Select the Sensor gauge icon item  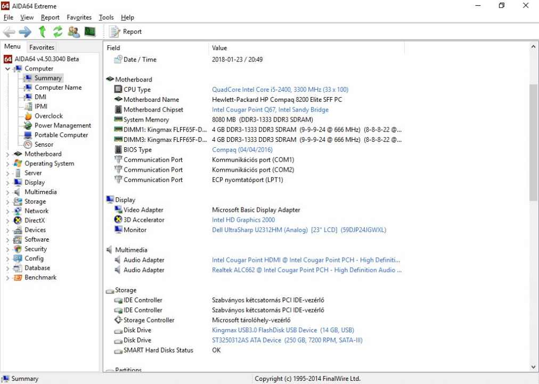coord(28,145)
